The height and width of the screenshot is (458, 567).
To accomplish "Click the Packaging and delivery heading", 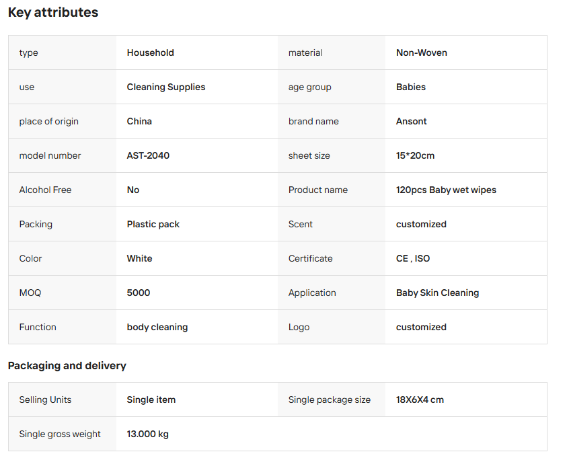I will pyautogui.click(x=67, y=366).
